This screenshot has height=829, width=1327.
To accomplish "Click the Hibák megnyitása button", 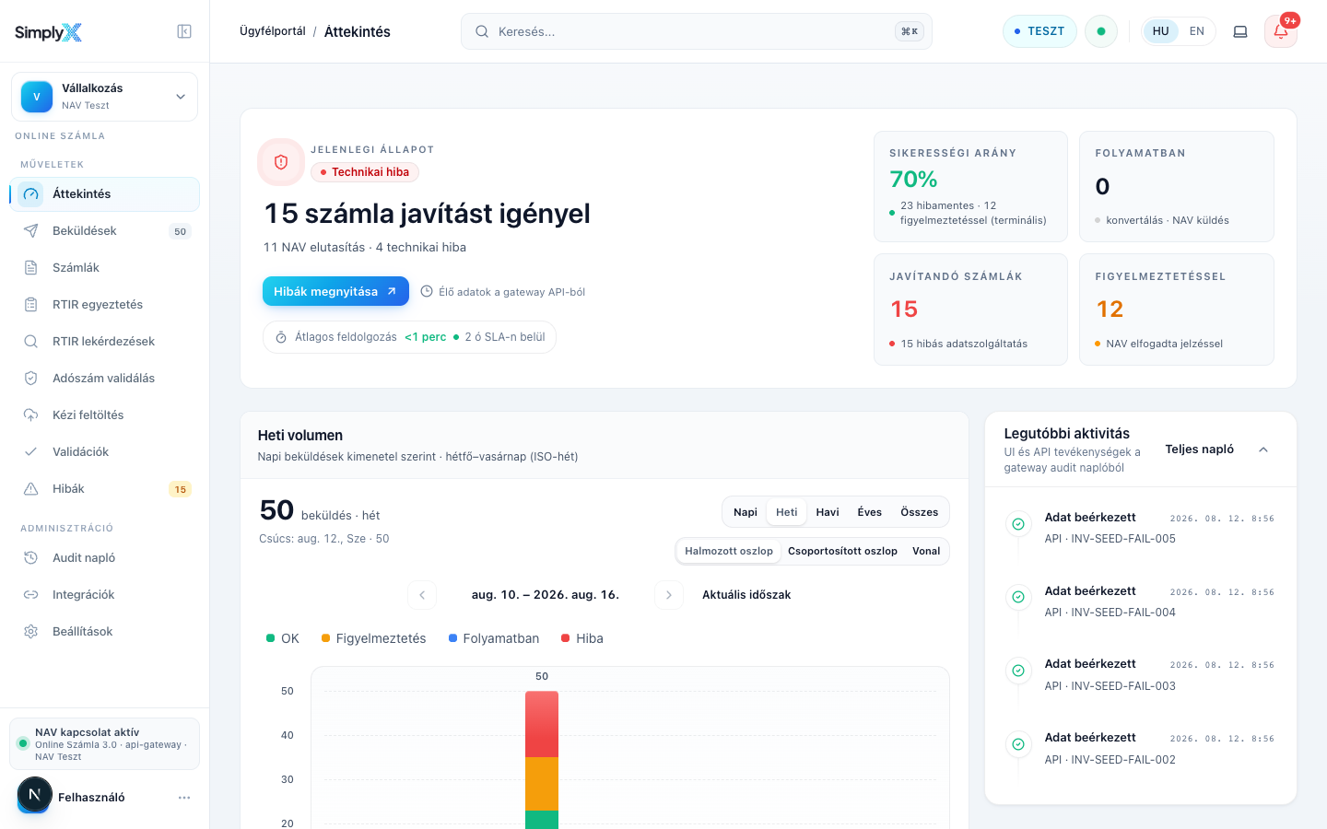I will [335, 291].
